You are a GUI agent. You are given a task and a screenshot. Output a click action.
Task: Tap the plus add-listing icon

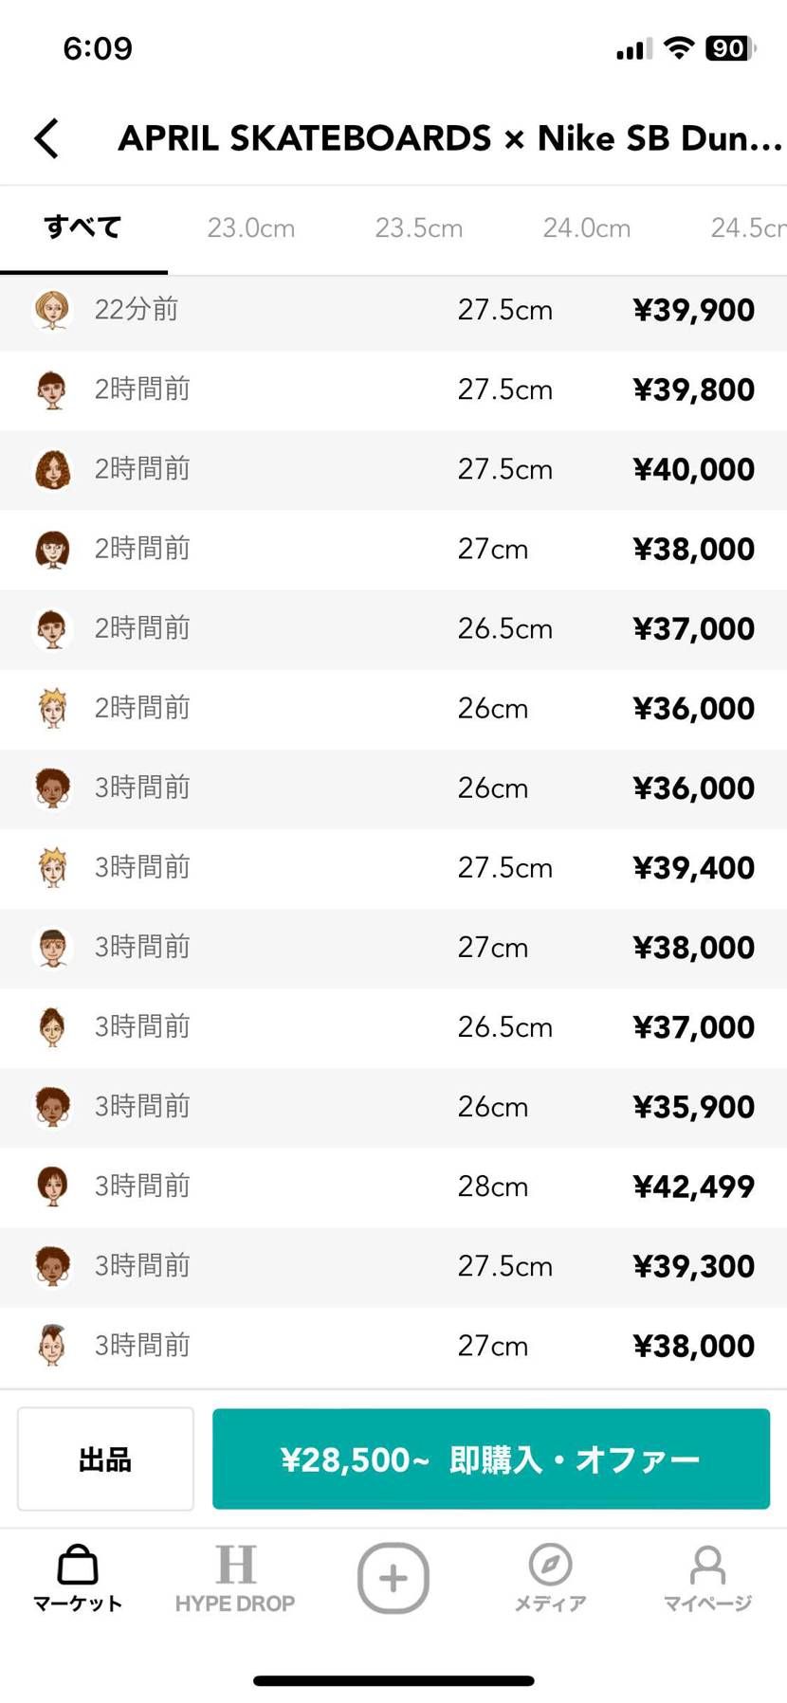click(x=393, y=1578)
